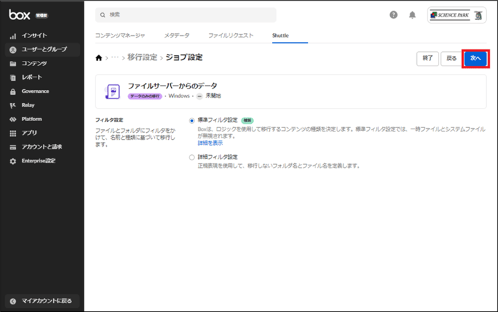Click the 検索 search field
This screenshot has height=312, width=498.
point(185,15)
